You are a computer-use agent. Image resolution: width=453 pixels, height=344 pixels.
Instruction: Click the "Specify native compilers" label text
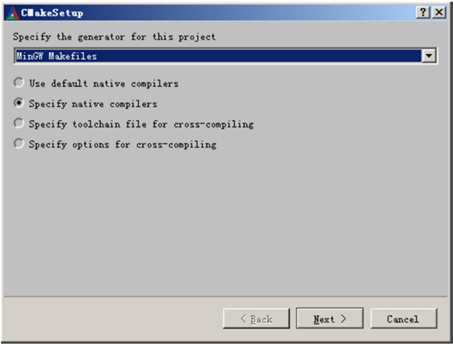click(x=93, y=104)
